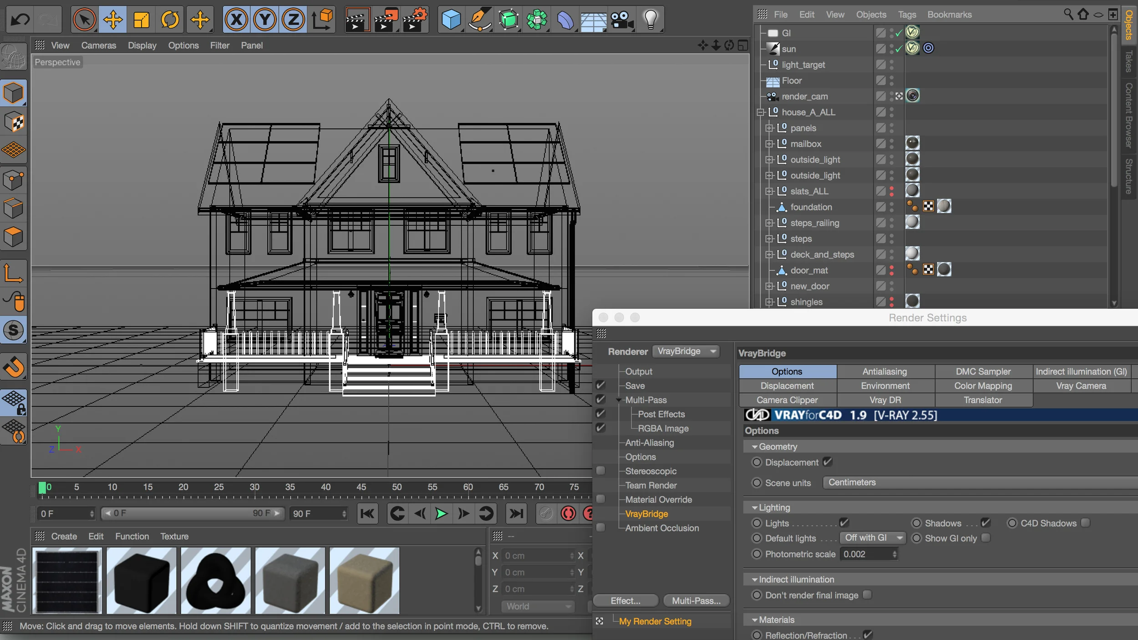Enable the magnet snap tool
The height and width of the screenshot is (640, 1138).
coord(14,367)
